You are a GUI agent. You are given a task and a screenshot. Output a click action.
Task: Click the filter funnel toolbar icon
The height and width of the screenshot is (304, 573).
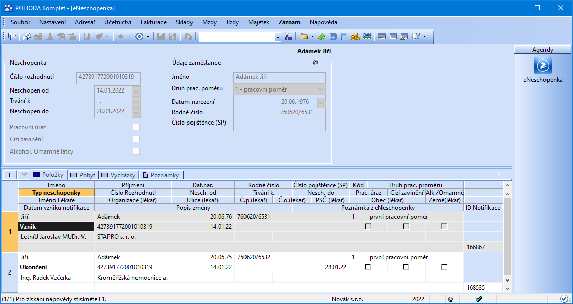tap(288, 36)
